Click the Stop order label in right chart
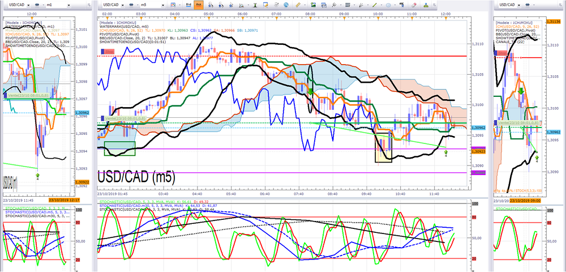566x272 pixels. [x=502, y=53]
